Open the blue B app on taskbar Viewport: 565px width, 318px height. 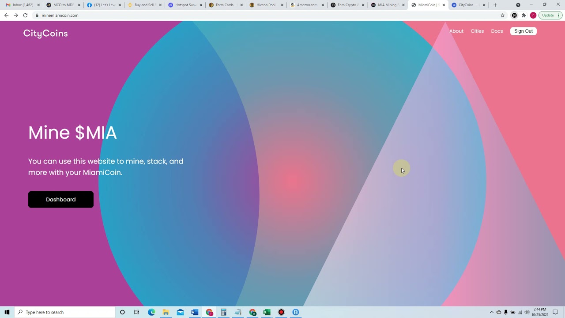click(x=296, y=312)
